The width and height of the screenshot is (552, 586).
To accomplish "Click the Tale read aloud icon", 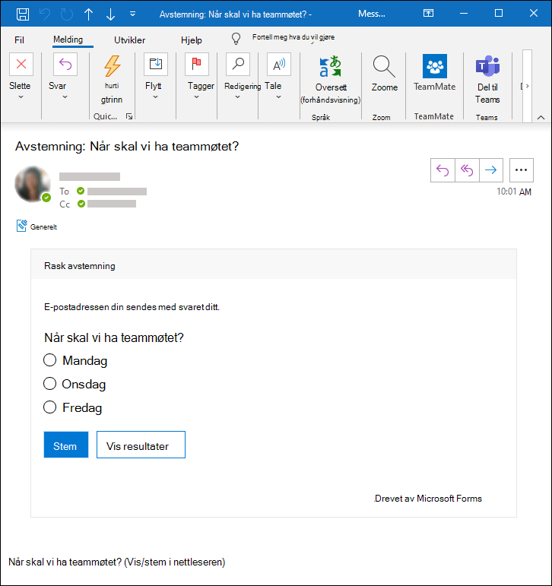I will pos(279,64).
